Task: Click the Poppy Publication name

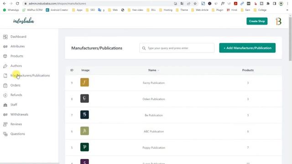Action: pos(154,148)
